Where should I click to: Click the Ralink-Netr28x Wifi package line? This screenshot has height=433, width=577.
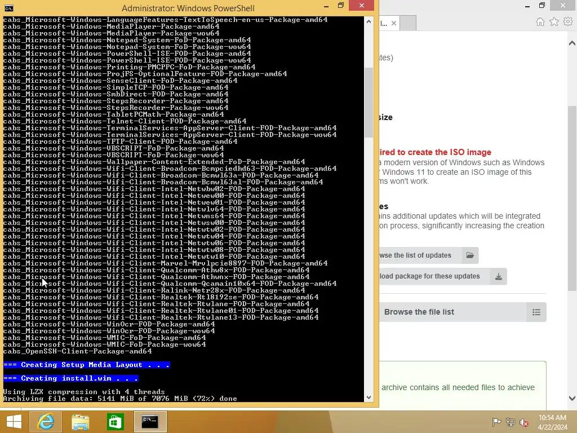coord(154,290)
